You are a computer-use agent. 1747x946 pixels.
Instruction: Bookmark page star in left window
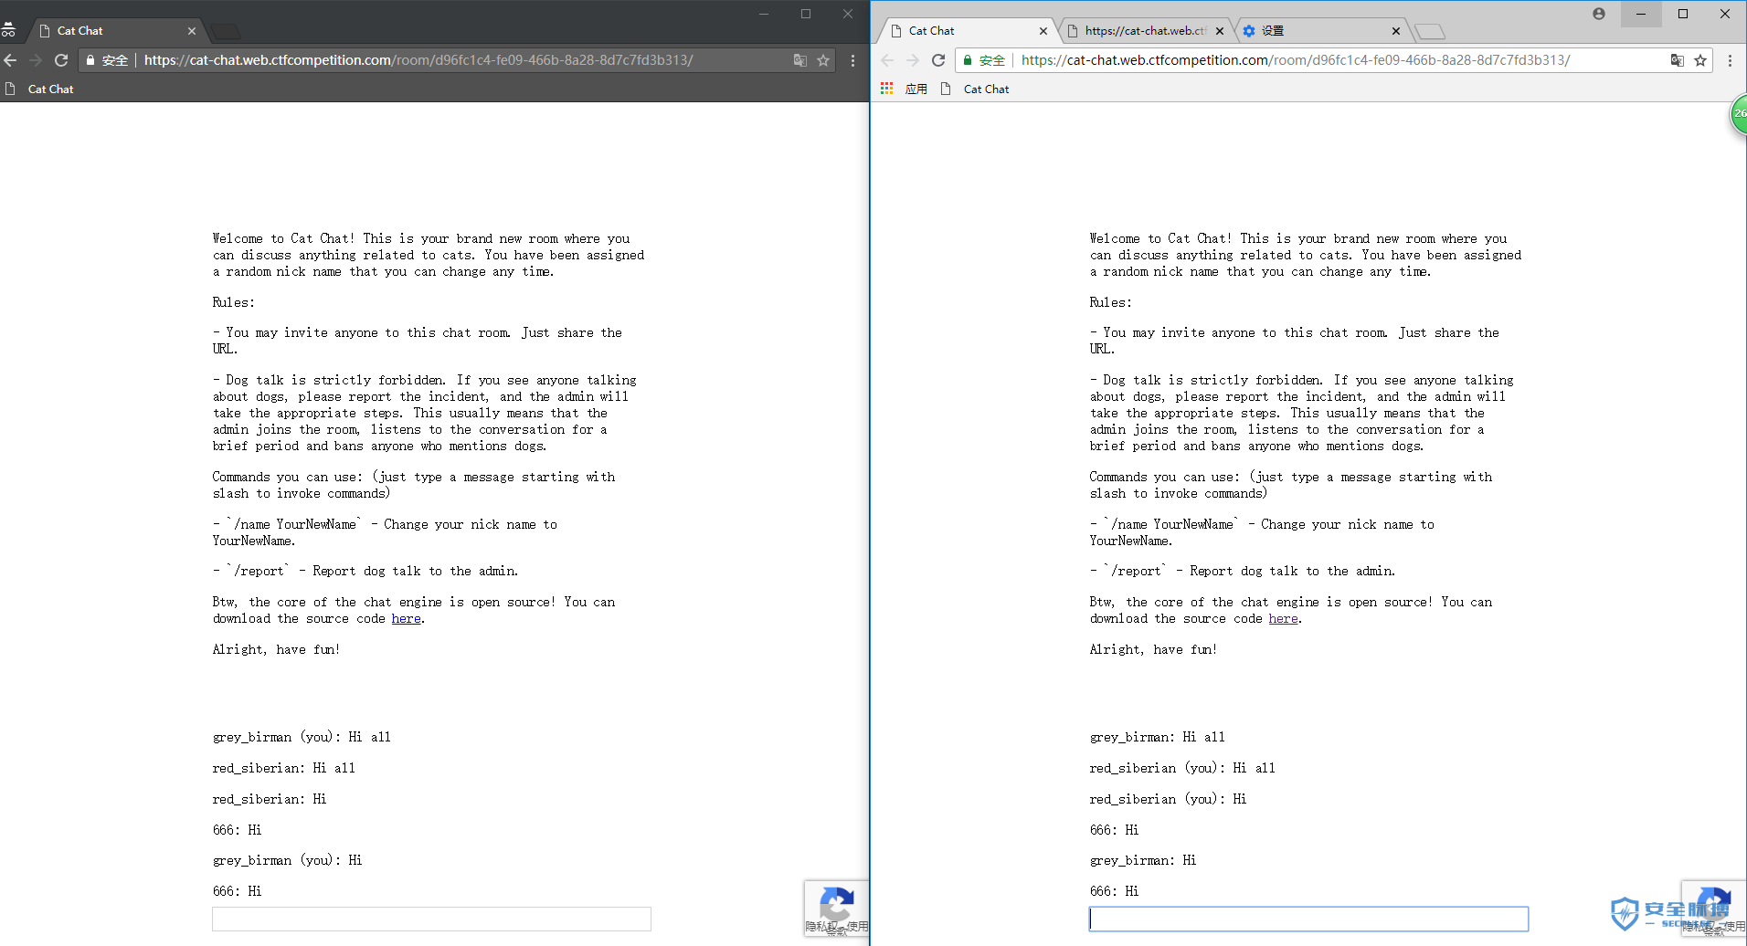(x=823, y=60)
